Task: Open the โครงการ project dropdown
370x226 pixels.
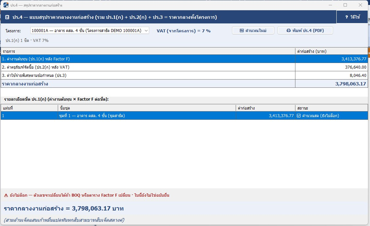Action: (x=90, y=30)
